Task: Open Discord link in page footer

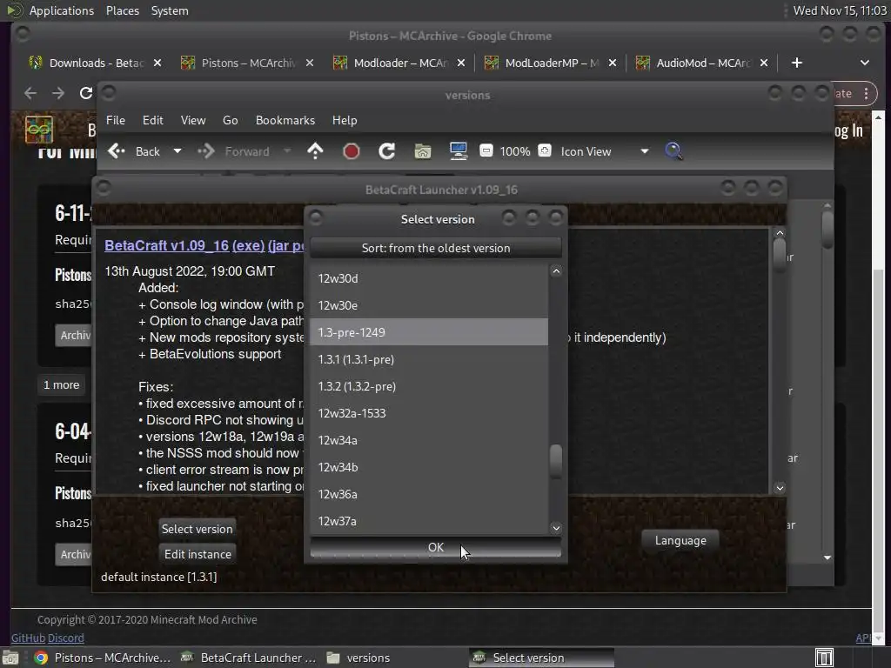Action: click(66, 638)
